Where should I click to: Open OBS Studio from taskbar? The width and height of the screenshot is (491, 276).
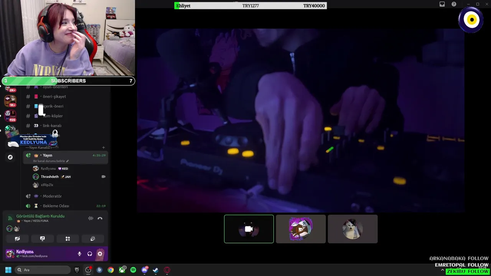[x=88, y=270]
